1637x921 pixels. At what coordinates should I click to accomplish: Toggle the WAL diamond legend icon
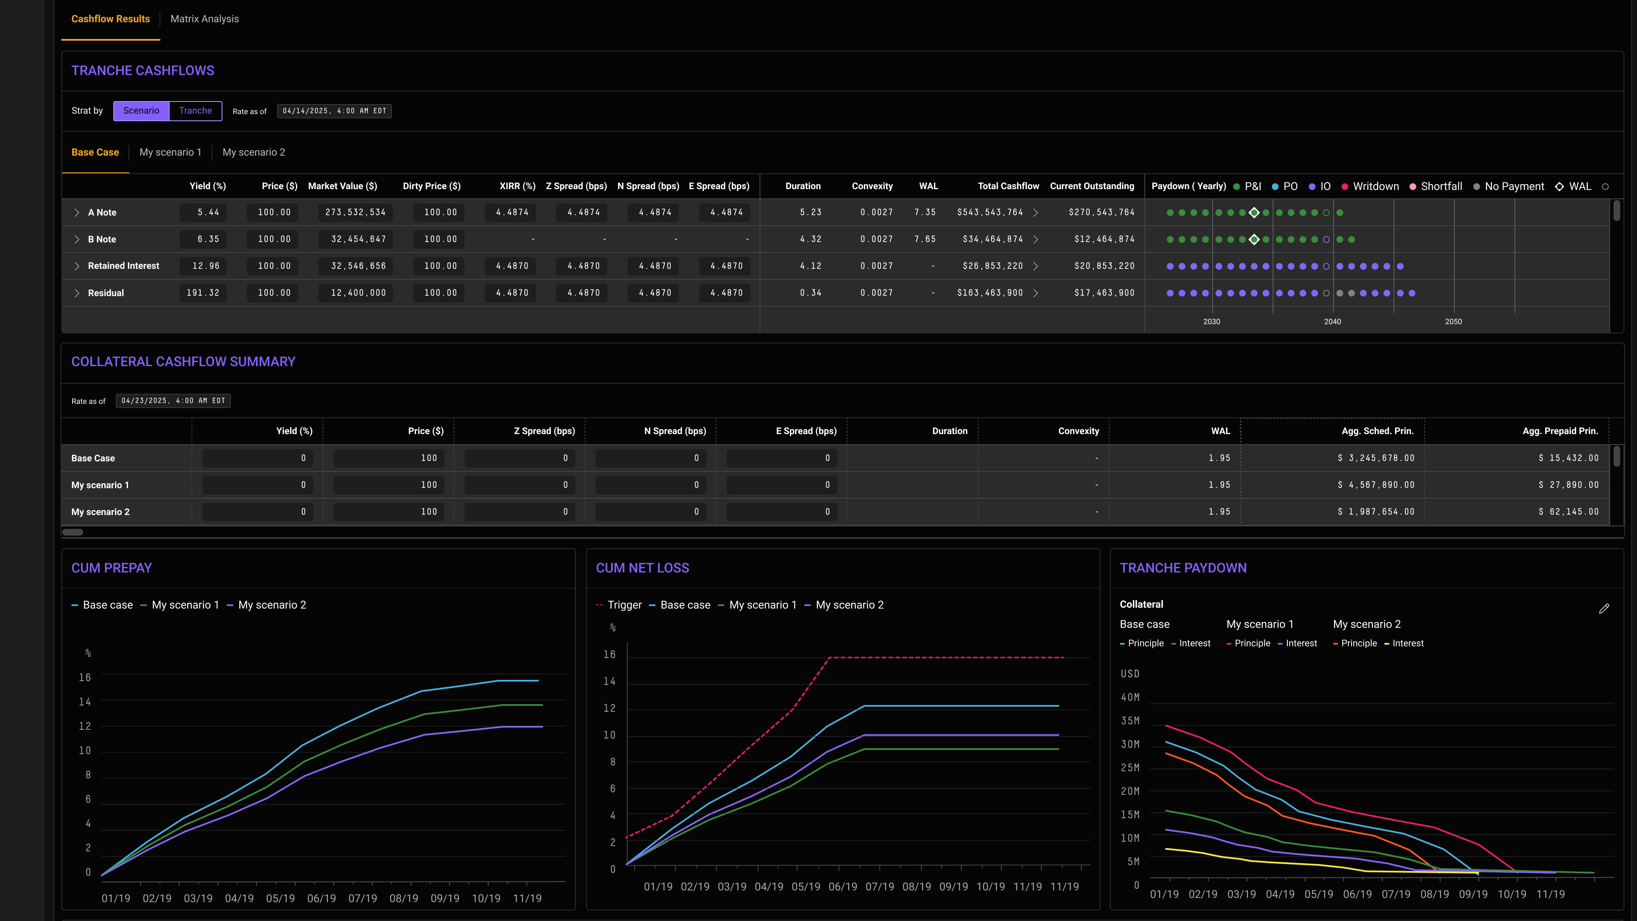point(1559,187)
